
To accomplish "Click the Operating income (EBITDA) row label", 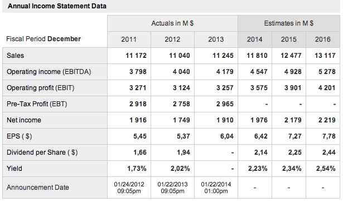I will click(49, 72).
